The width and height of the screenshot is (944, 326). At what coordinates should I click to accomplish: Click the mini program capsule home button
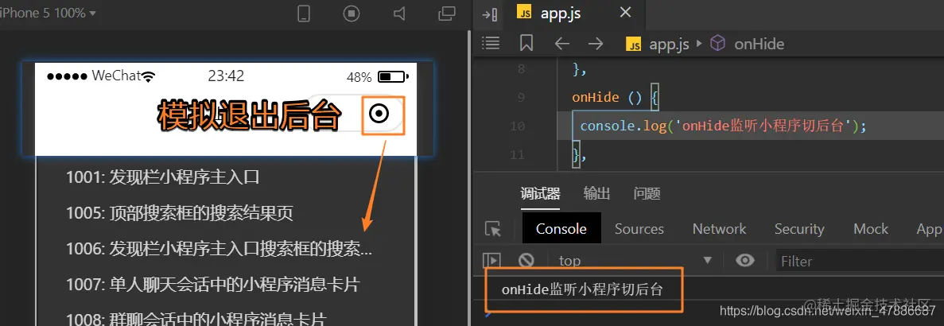coord(379,113)
